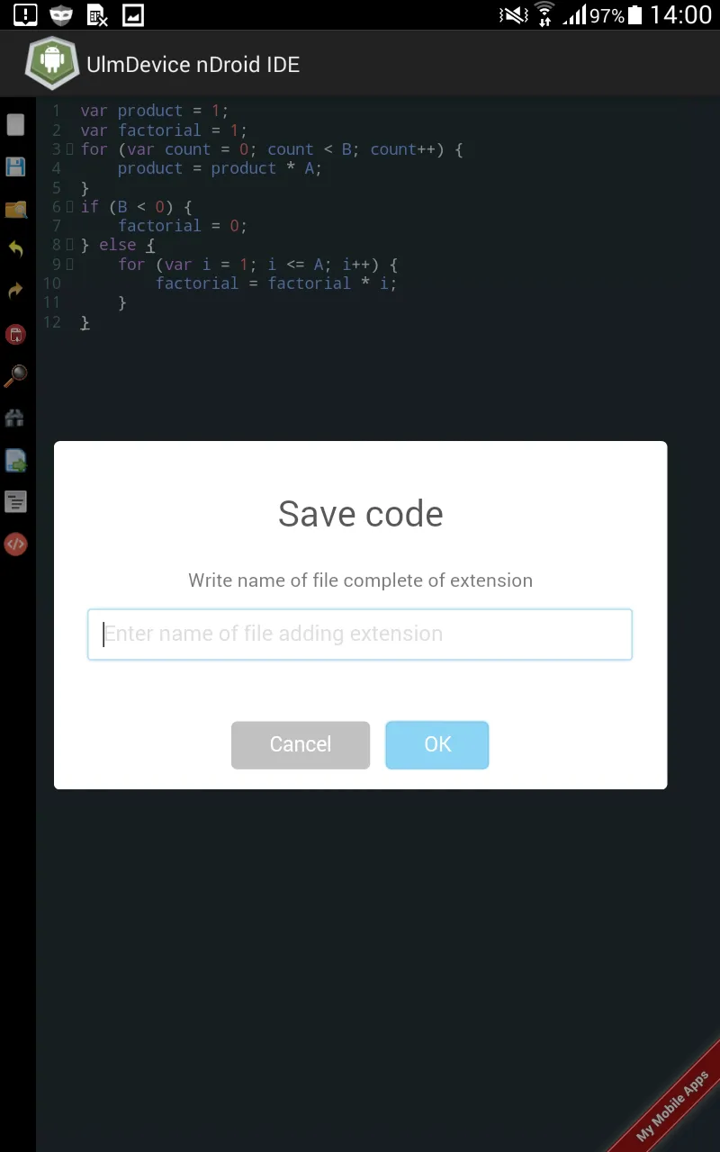Image resolution: width=720 pixels, height=1152 pixels.
Task: Click the red code brackets icon
Action: coord(15,544)
